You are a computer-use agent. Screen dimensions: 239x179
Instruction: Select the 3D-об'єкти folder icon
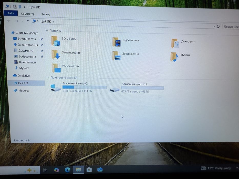(56, 41)
